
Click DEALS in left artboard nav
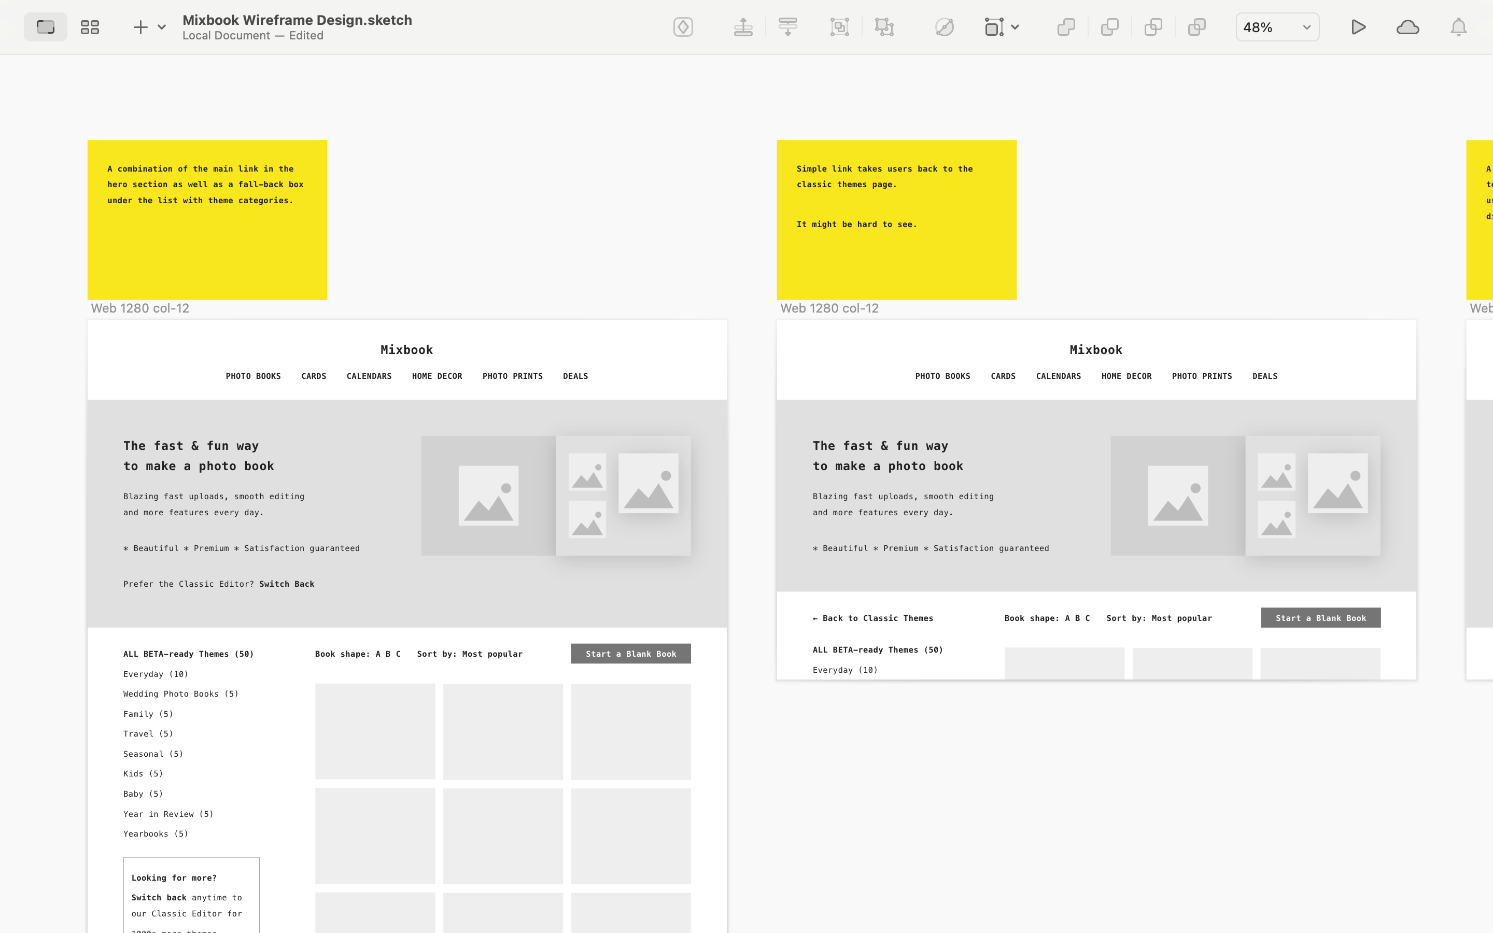click(575, 376)
